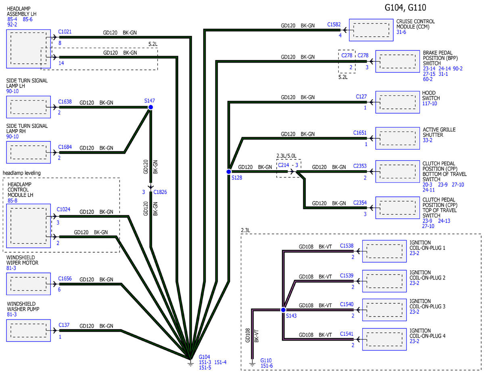Select connector label C1656
Viewport: 484px width, 374px height.
(x=65, y=278)
